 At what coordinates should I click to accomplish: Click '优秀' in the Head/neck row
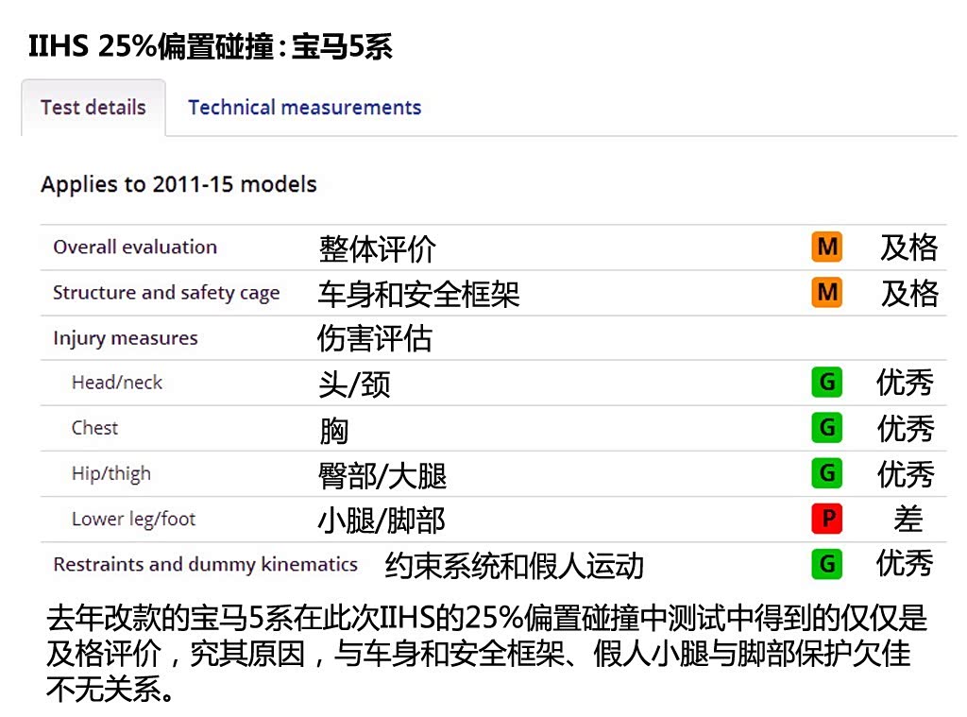[x=905, y=382]
